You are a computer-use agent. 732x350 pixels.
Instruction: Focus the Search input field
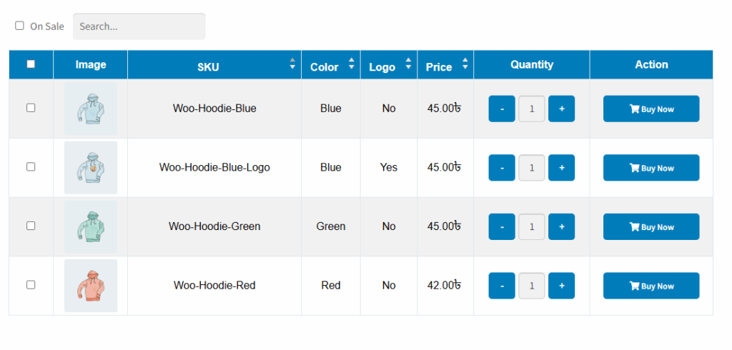point(139,26)
